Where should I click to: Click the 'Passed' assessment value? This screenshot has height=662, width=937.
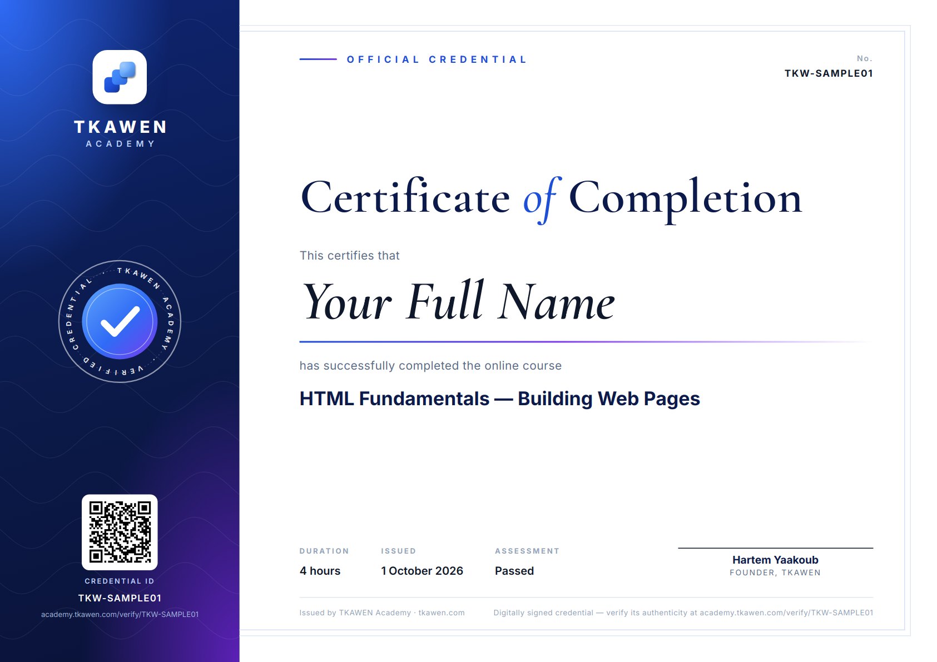point(514,571)
